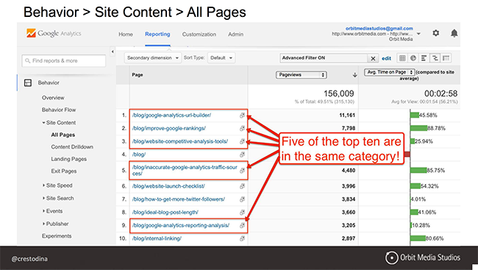Select the performance bar view icon

click(x=424, y=58)
